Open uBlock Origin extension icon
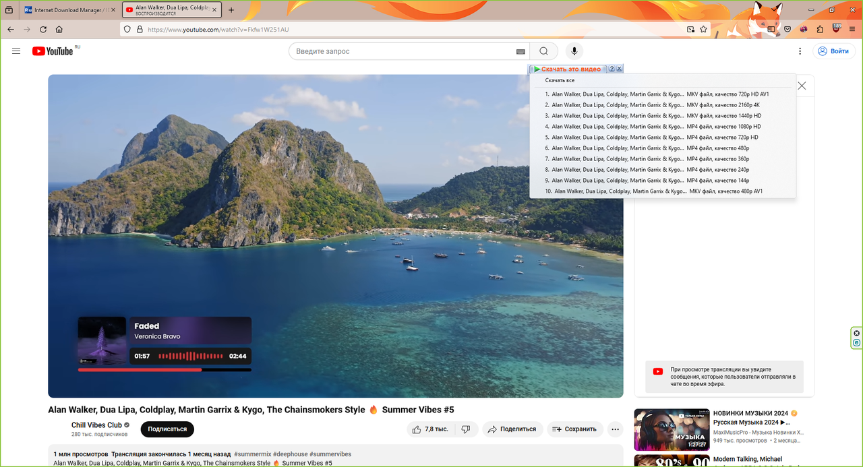This screenshot has height=467, width=863. (x=837, y=29)
